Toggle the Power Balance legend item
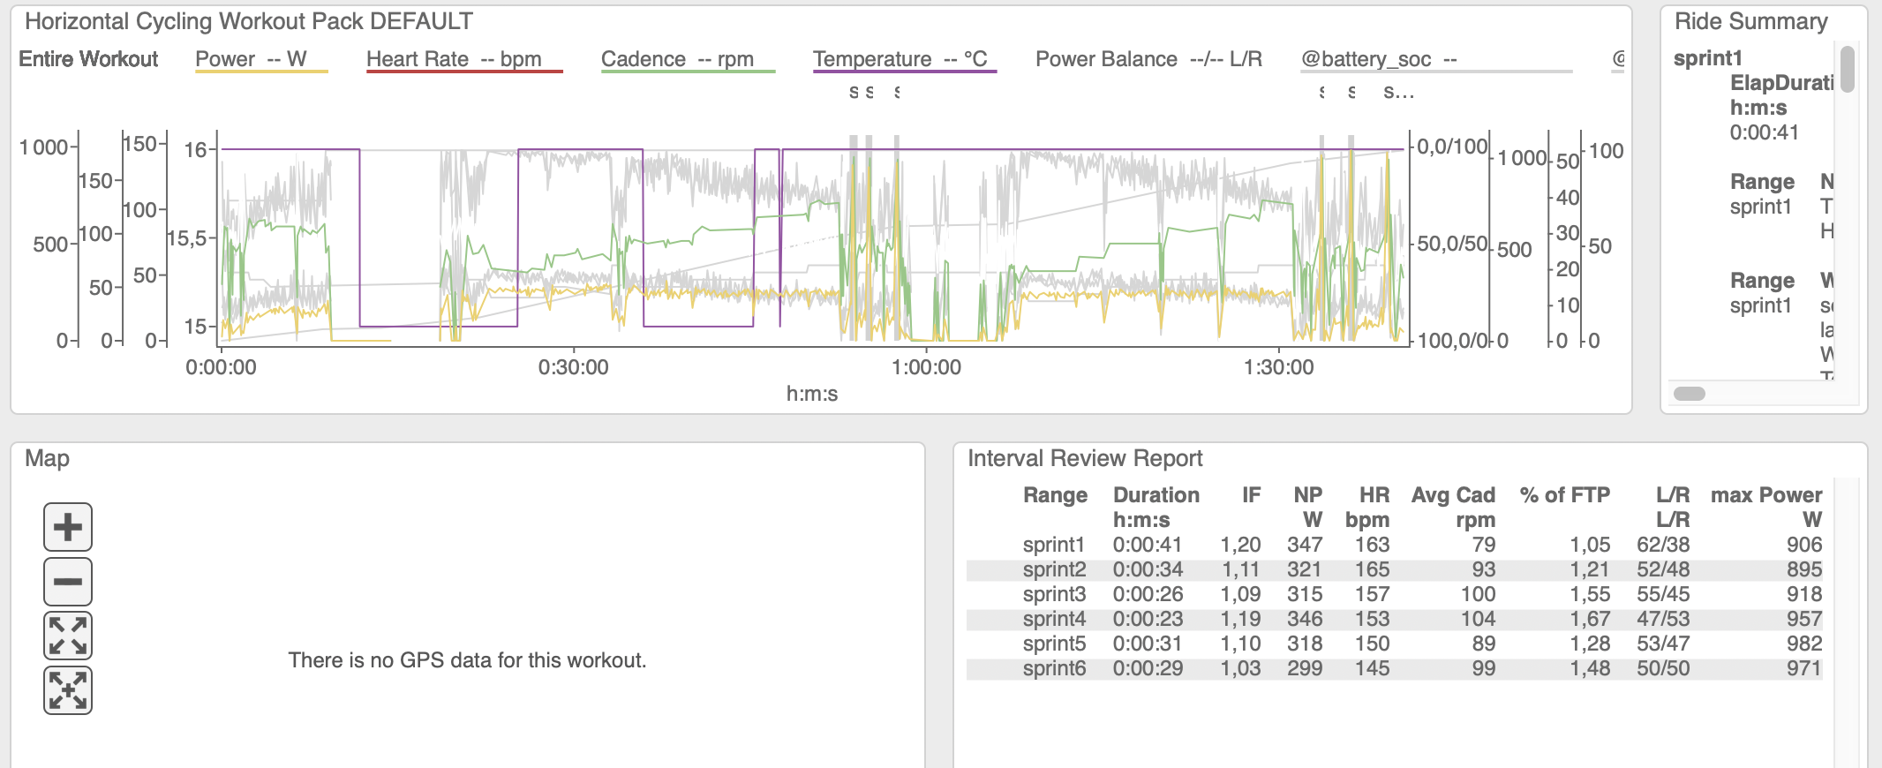 1148,59
